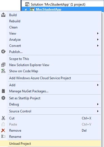Click the Rename icon
Viewport: 104px width, 147px height.
click(3, 136)
